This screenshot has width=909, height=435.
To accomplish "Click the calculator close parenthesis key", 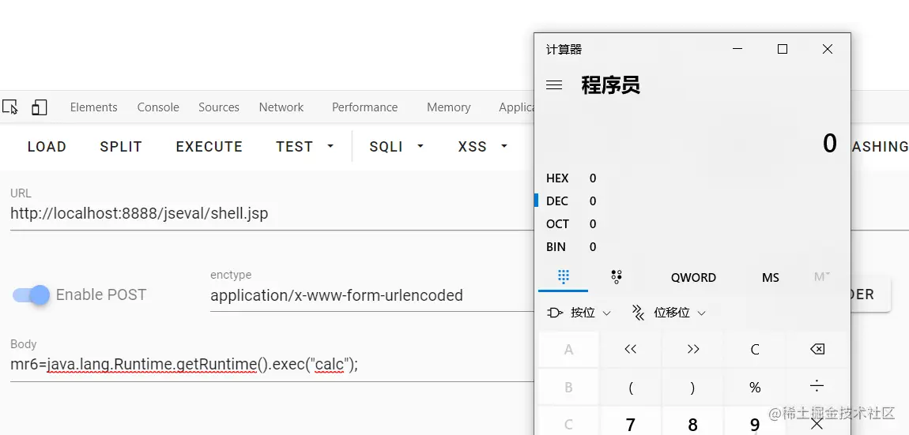I will (x=692, y=387).
